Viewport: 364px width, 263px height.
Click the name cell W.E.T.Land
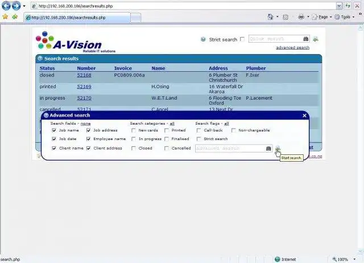point(164,98)
